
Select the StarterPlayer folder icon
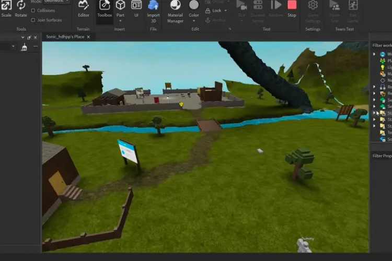(383, 126)
